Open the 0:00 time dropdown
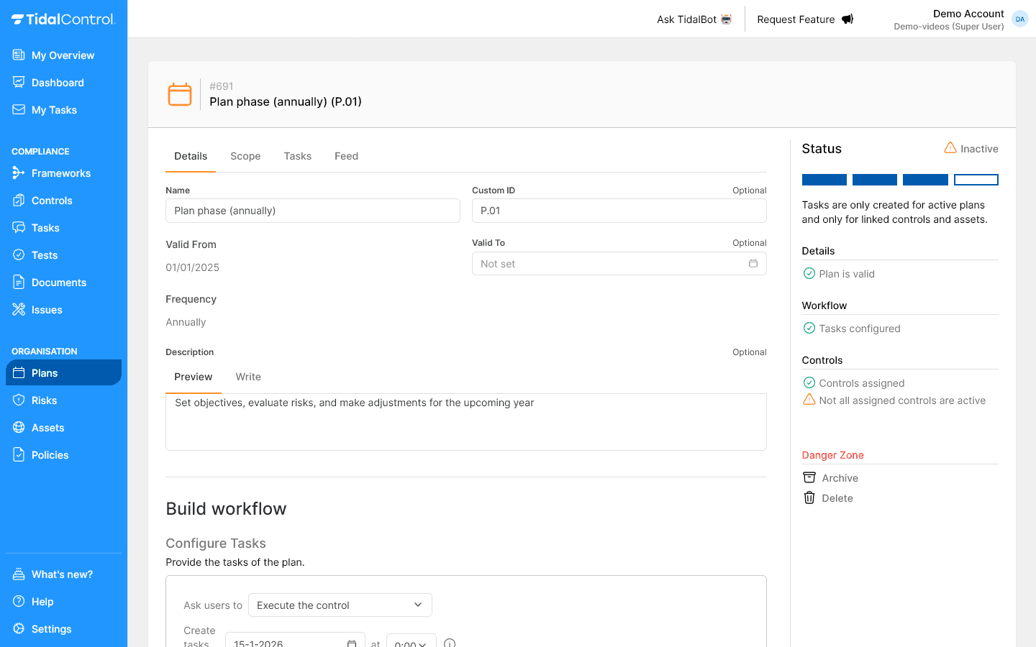1036x647 pixels. coord(411,642)
